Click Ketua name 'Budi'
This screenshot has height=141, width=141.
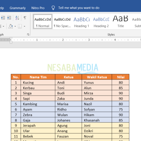(68, 93)
